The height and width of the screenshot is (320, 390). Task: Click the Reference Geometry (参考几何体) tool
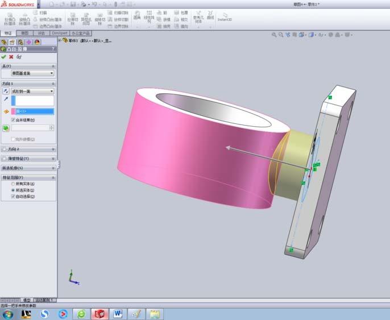198,17
